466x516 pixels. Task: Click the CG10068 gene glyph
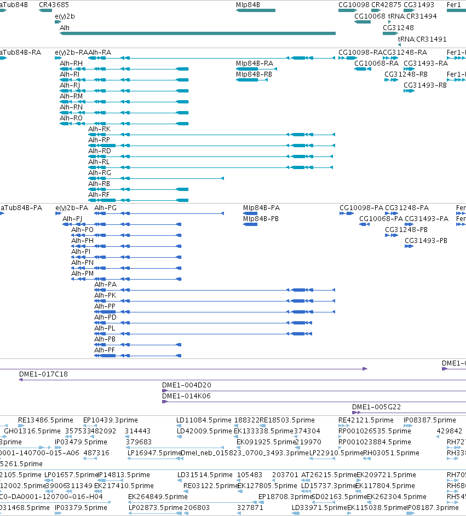click(363, 22)
